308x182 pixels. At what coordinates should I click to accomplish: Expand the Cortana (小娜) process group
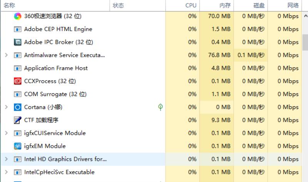tap(6, 107)
